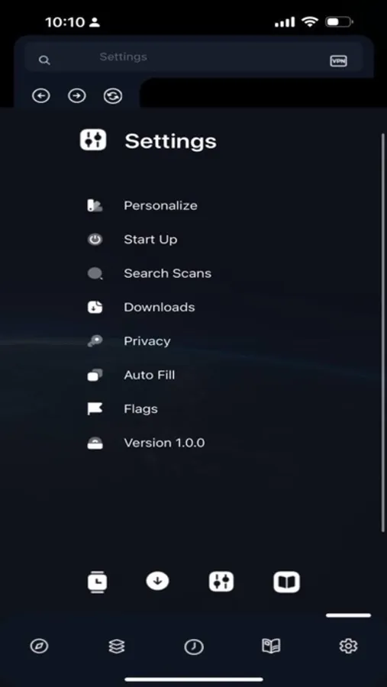Viewport: 387px width, 687px height.
Task: Reload the page with the refresh icon
Action: (113, 95)
